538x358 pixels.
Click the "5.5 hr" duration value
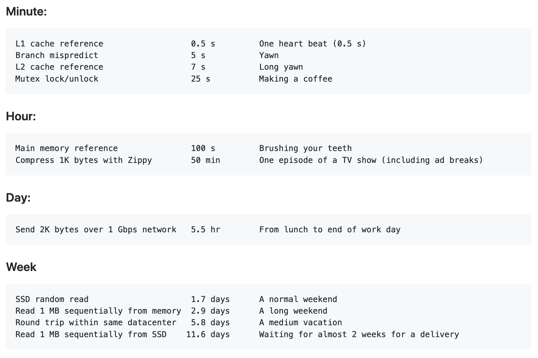pyautogui.click(x=206, y=230)
